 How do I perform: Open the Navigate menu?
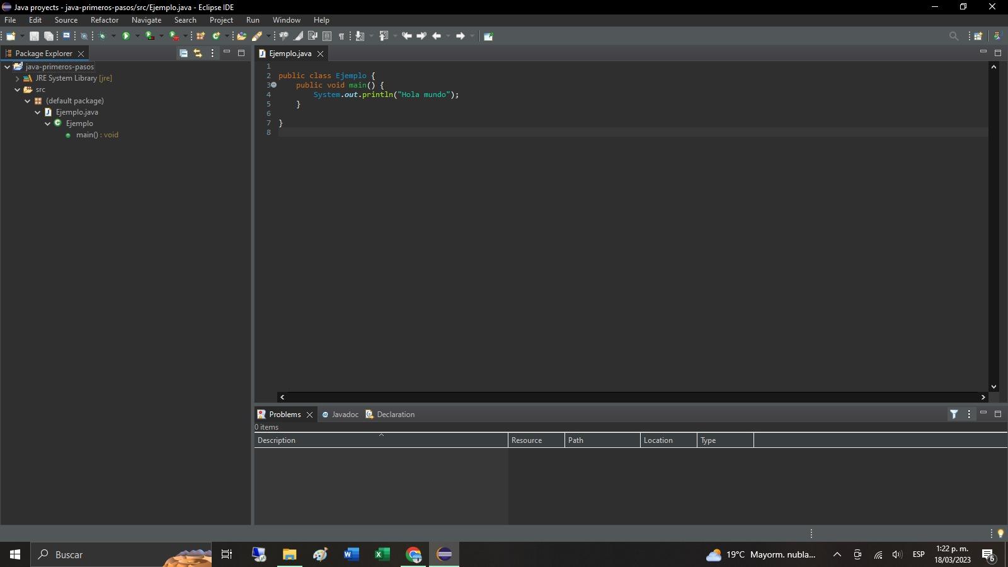coord(146,20)
